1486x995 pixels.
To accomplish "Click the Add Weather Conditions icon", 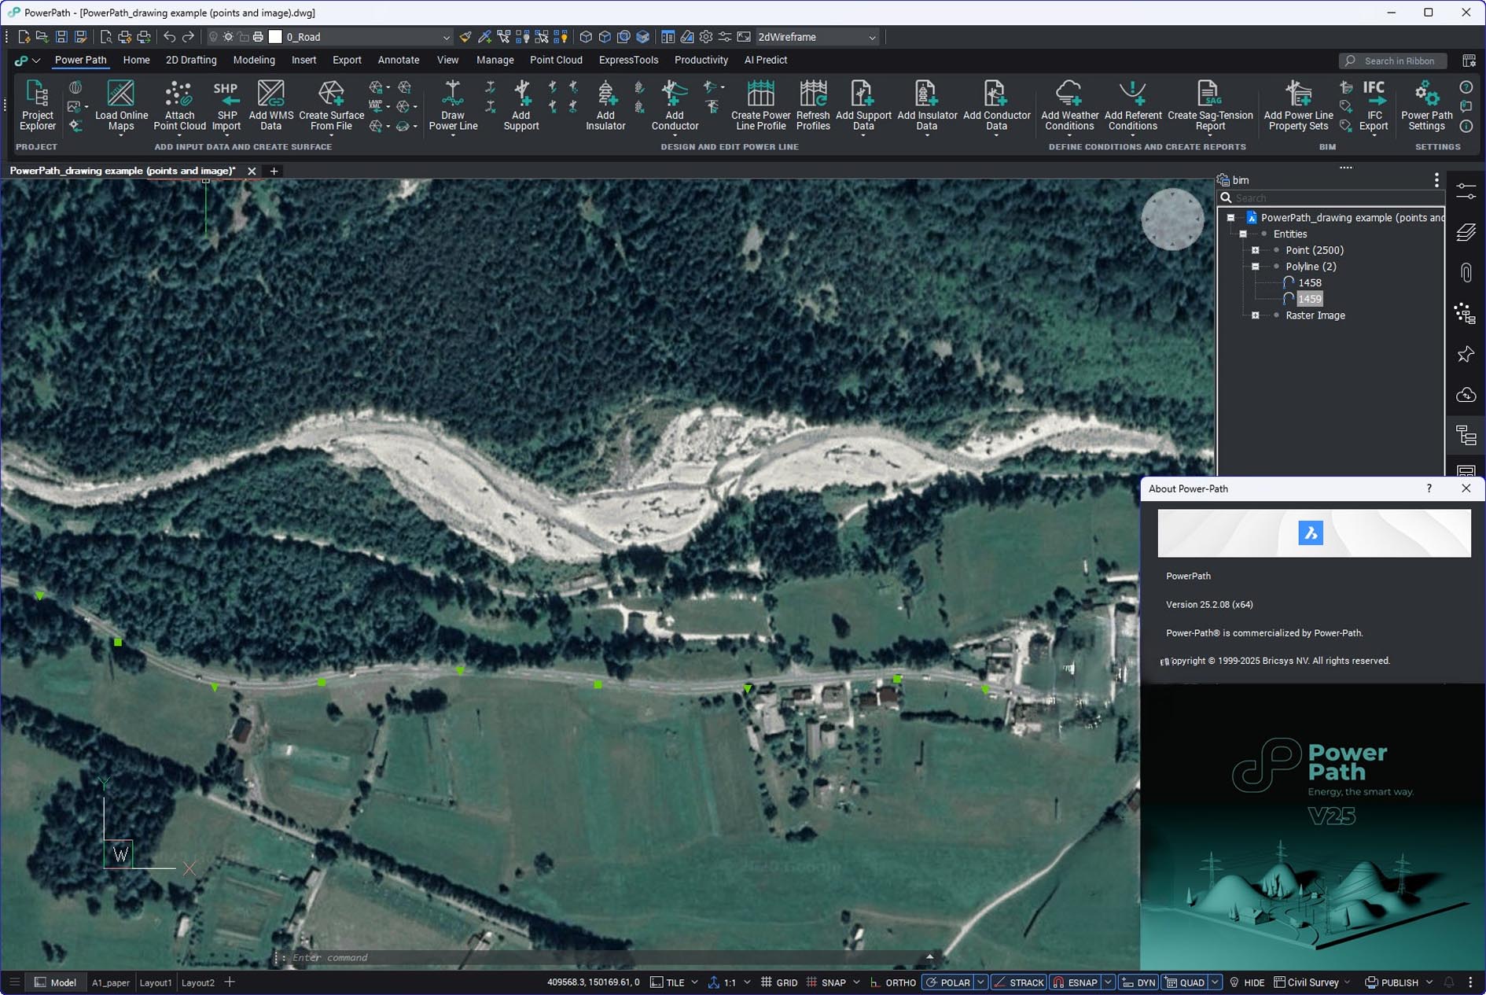I will click(x=1069, y=105).
